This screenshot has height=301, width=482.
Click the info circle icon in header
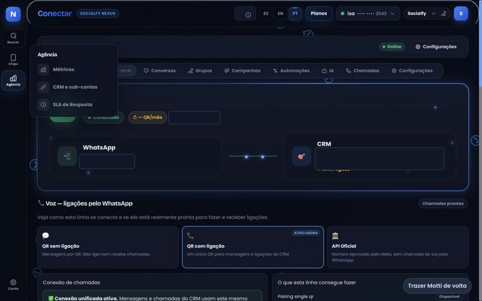(x=248, y=15)
